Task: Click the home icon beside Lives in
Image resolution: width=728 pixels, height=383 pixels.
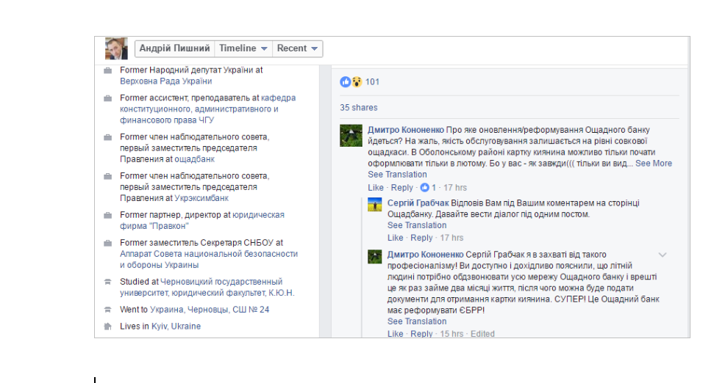Action: point(107,327)
